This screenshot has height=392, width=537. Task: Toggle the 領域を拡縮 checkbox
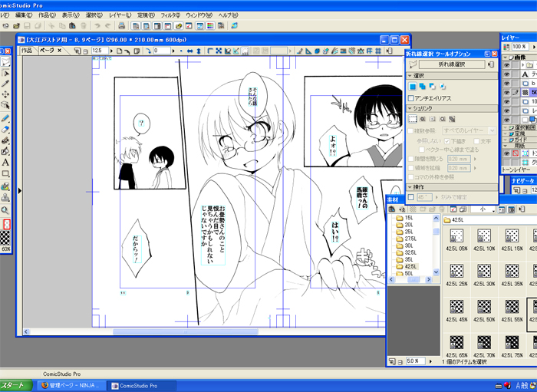(411, 168)
